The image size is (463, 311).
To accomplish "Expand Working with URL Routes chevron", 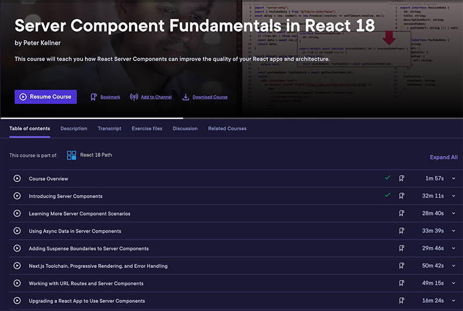I will coord(454,283).
